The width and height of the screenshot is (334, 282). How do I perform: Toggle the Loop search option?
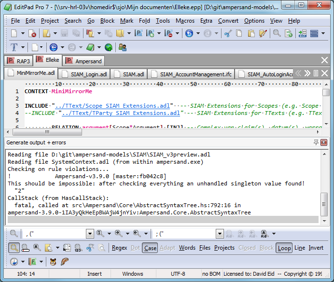(284, 248)
